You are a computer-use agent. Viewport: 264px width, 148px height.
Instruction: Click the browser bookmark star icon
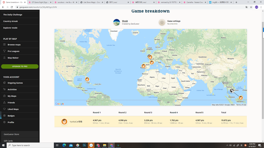(x=251, y=7)
